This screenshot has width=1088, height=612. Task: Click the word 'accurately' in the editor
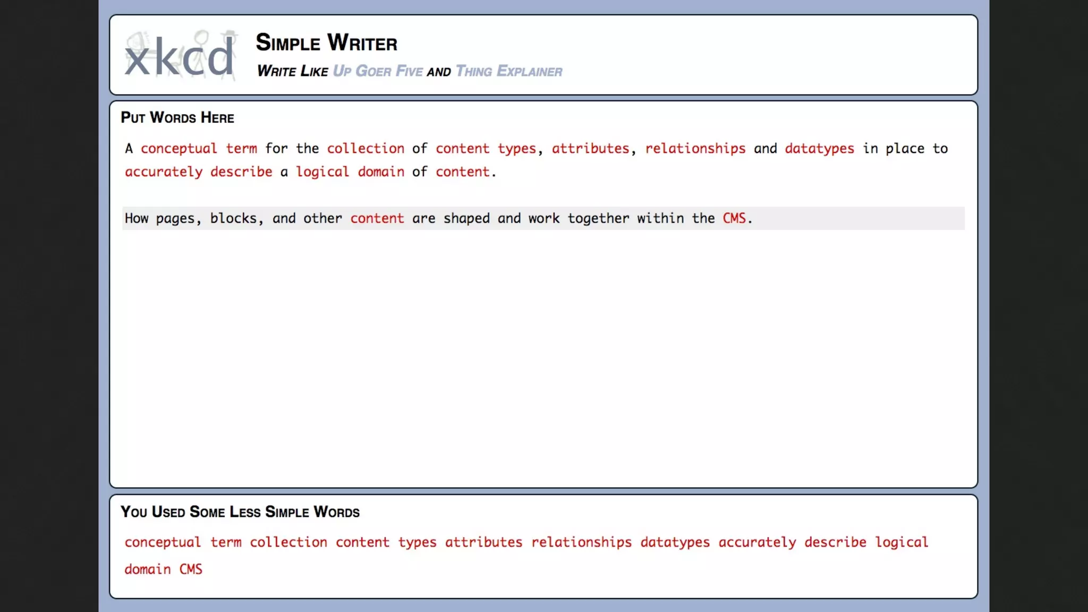click(164, 172)
